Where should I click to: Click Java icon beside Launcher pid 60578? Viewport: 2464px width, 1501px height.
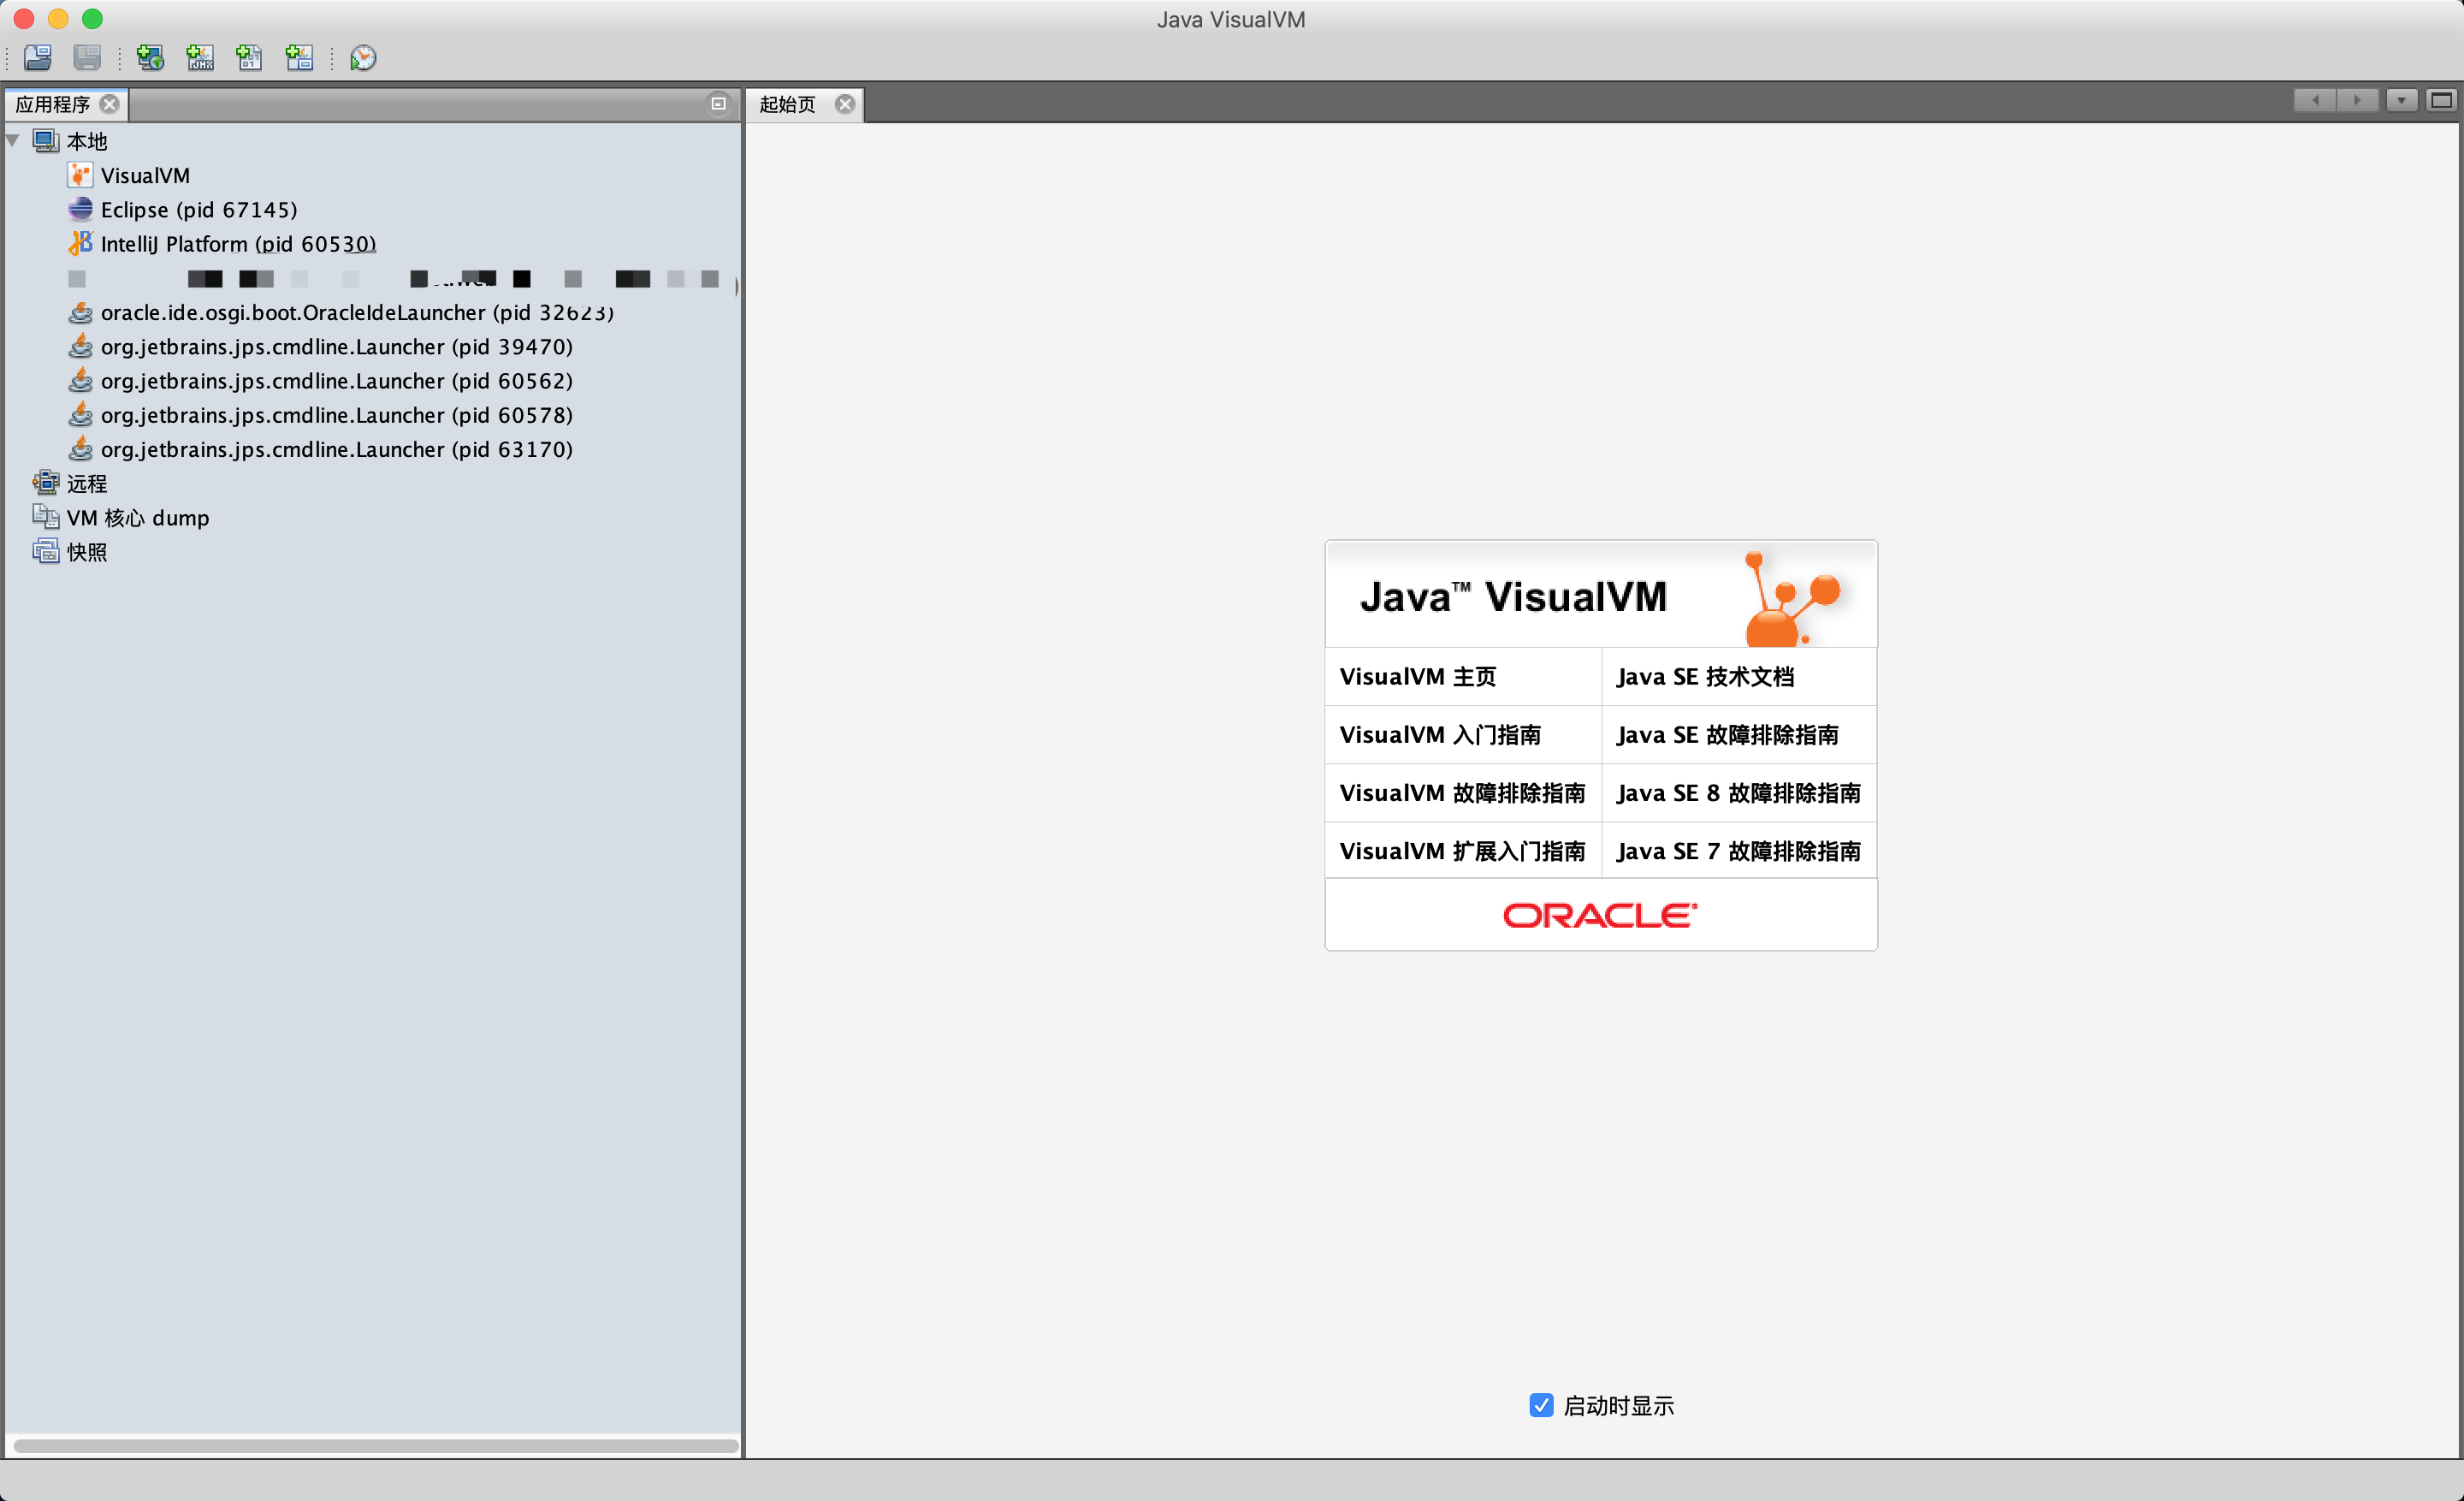tap(81, 415)
